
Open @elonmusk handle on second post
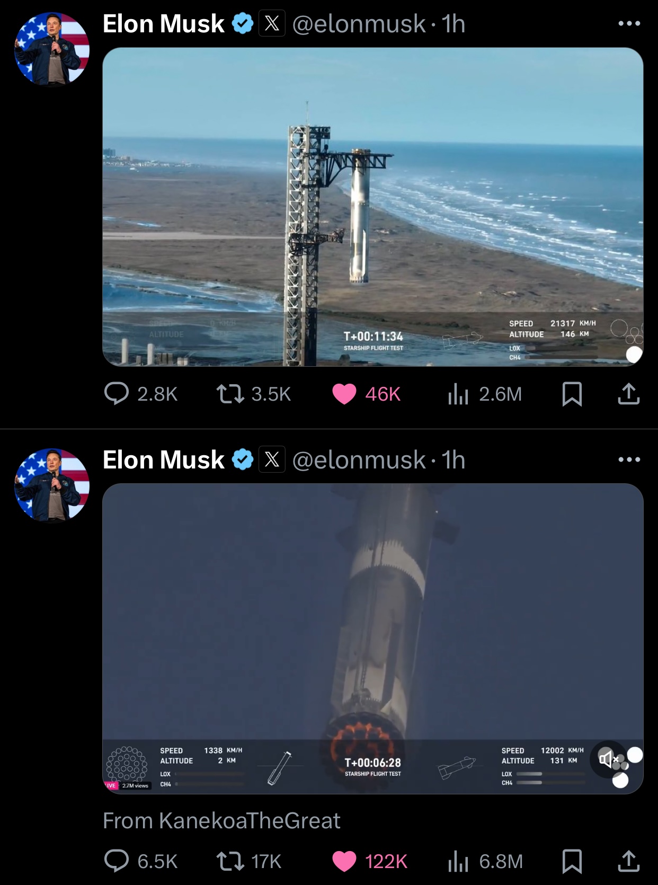[x=359, y=460]
